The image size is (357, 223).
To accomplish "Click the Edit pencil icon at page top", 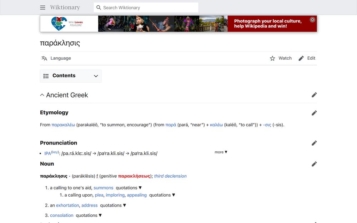I will point(301,59).
